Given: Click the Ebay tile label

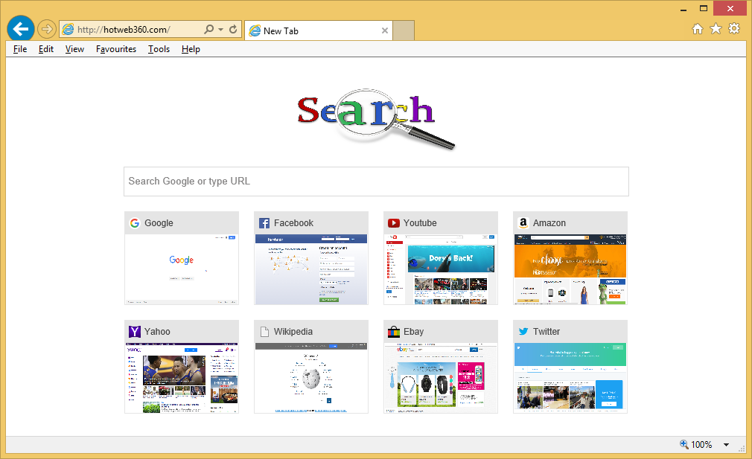Looking at the screenshot, I should (413, 332).
